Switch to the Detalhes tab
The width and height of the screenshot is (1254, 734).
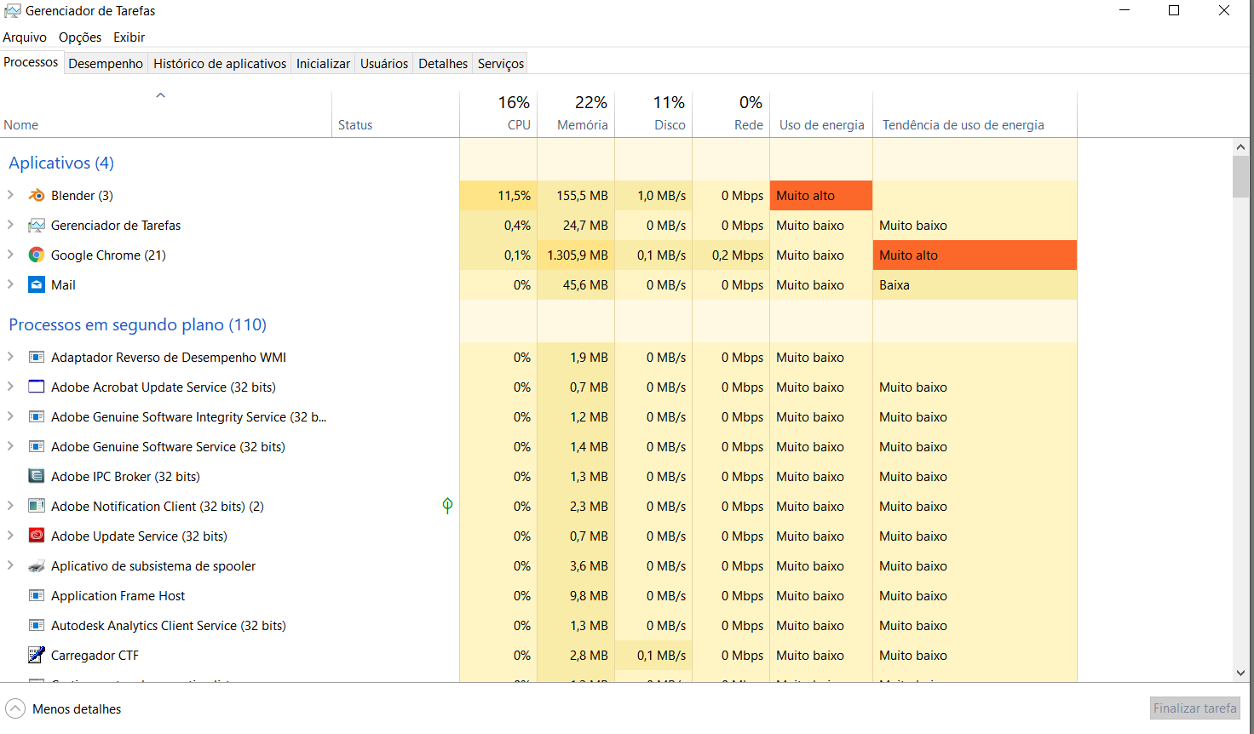pos(443,64)
